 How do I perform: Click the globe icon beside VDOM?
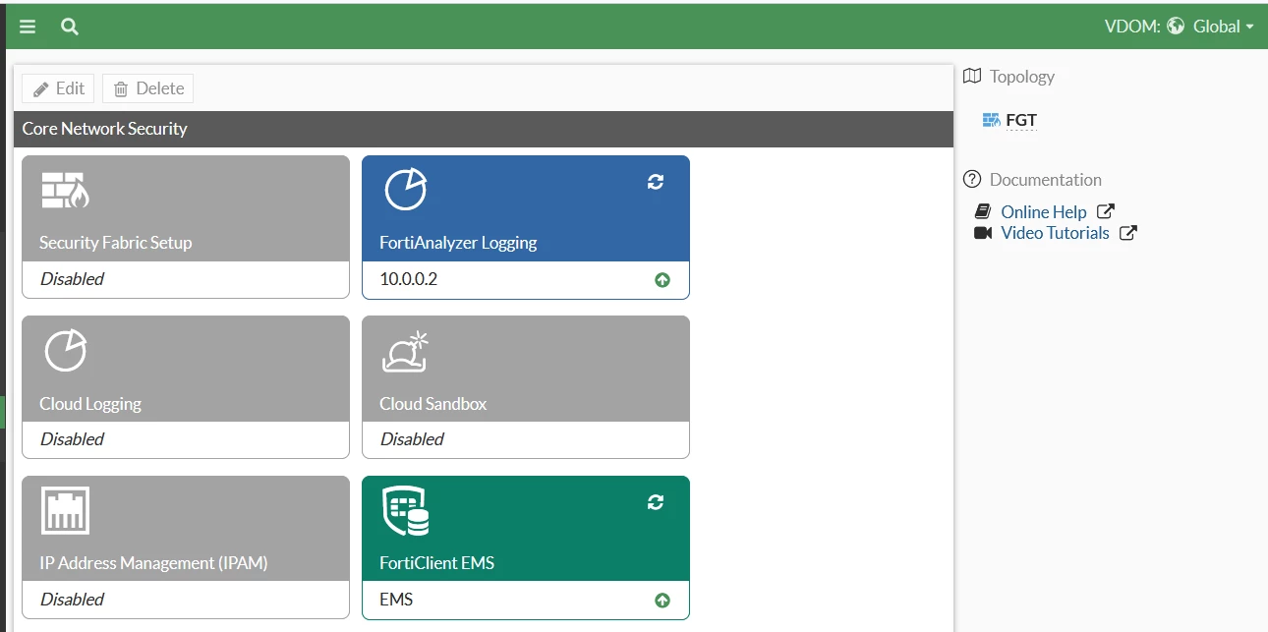[x=1176, y=27]
